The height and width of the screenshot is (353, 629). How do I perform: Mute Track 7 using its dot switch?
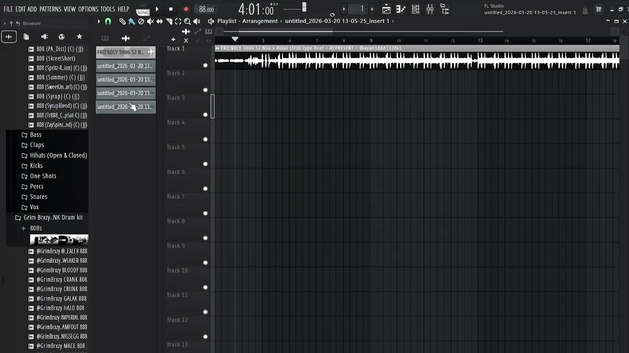pyautogui.click(x=205, y=213)
